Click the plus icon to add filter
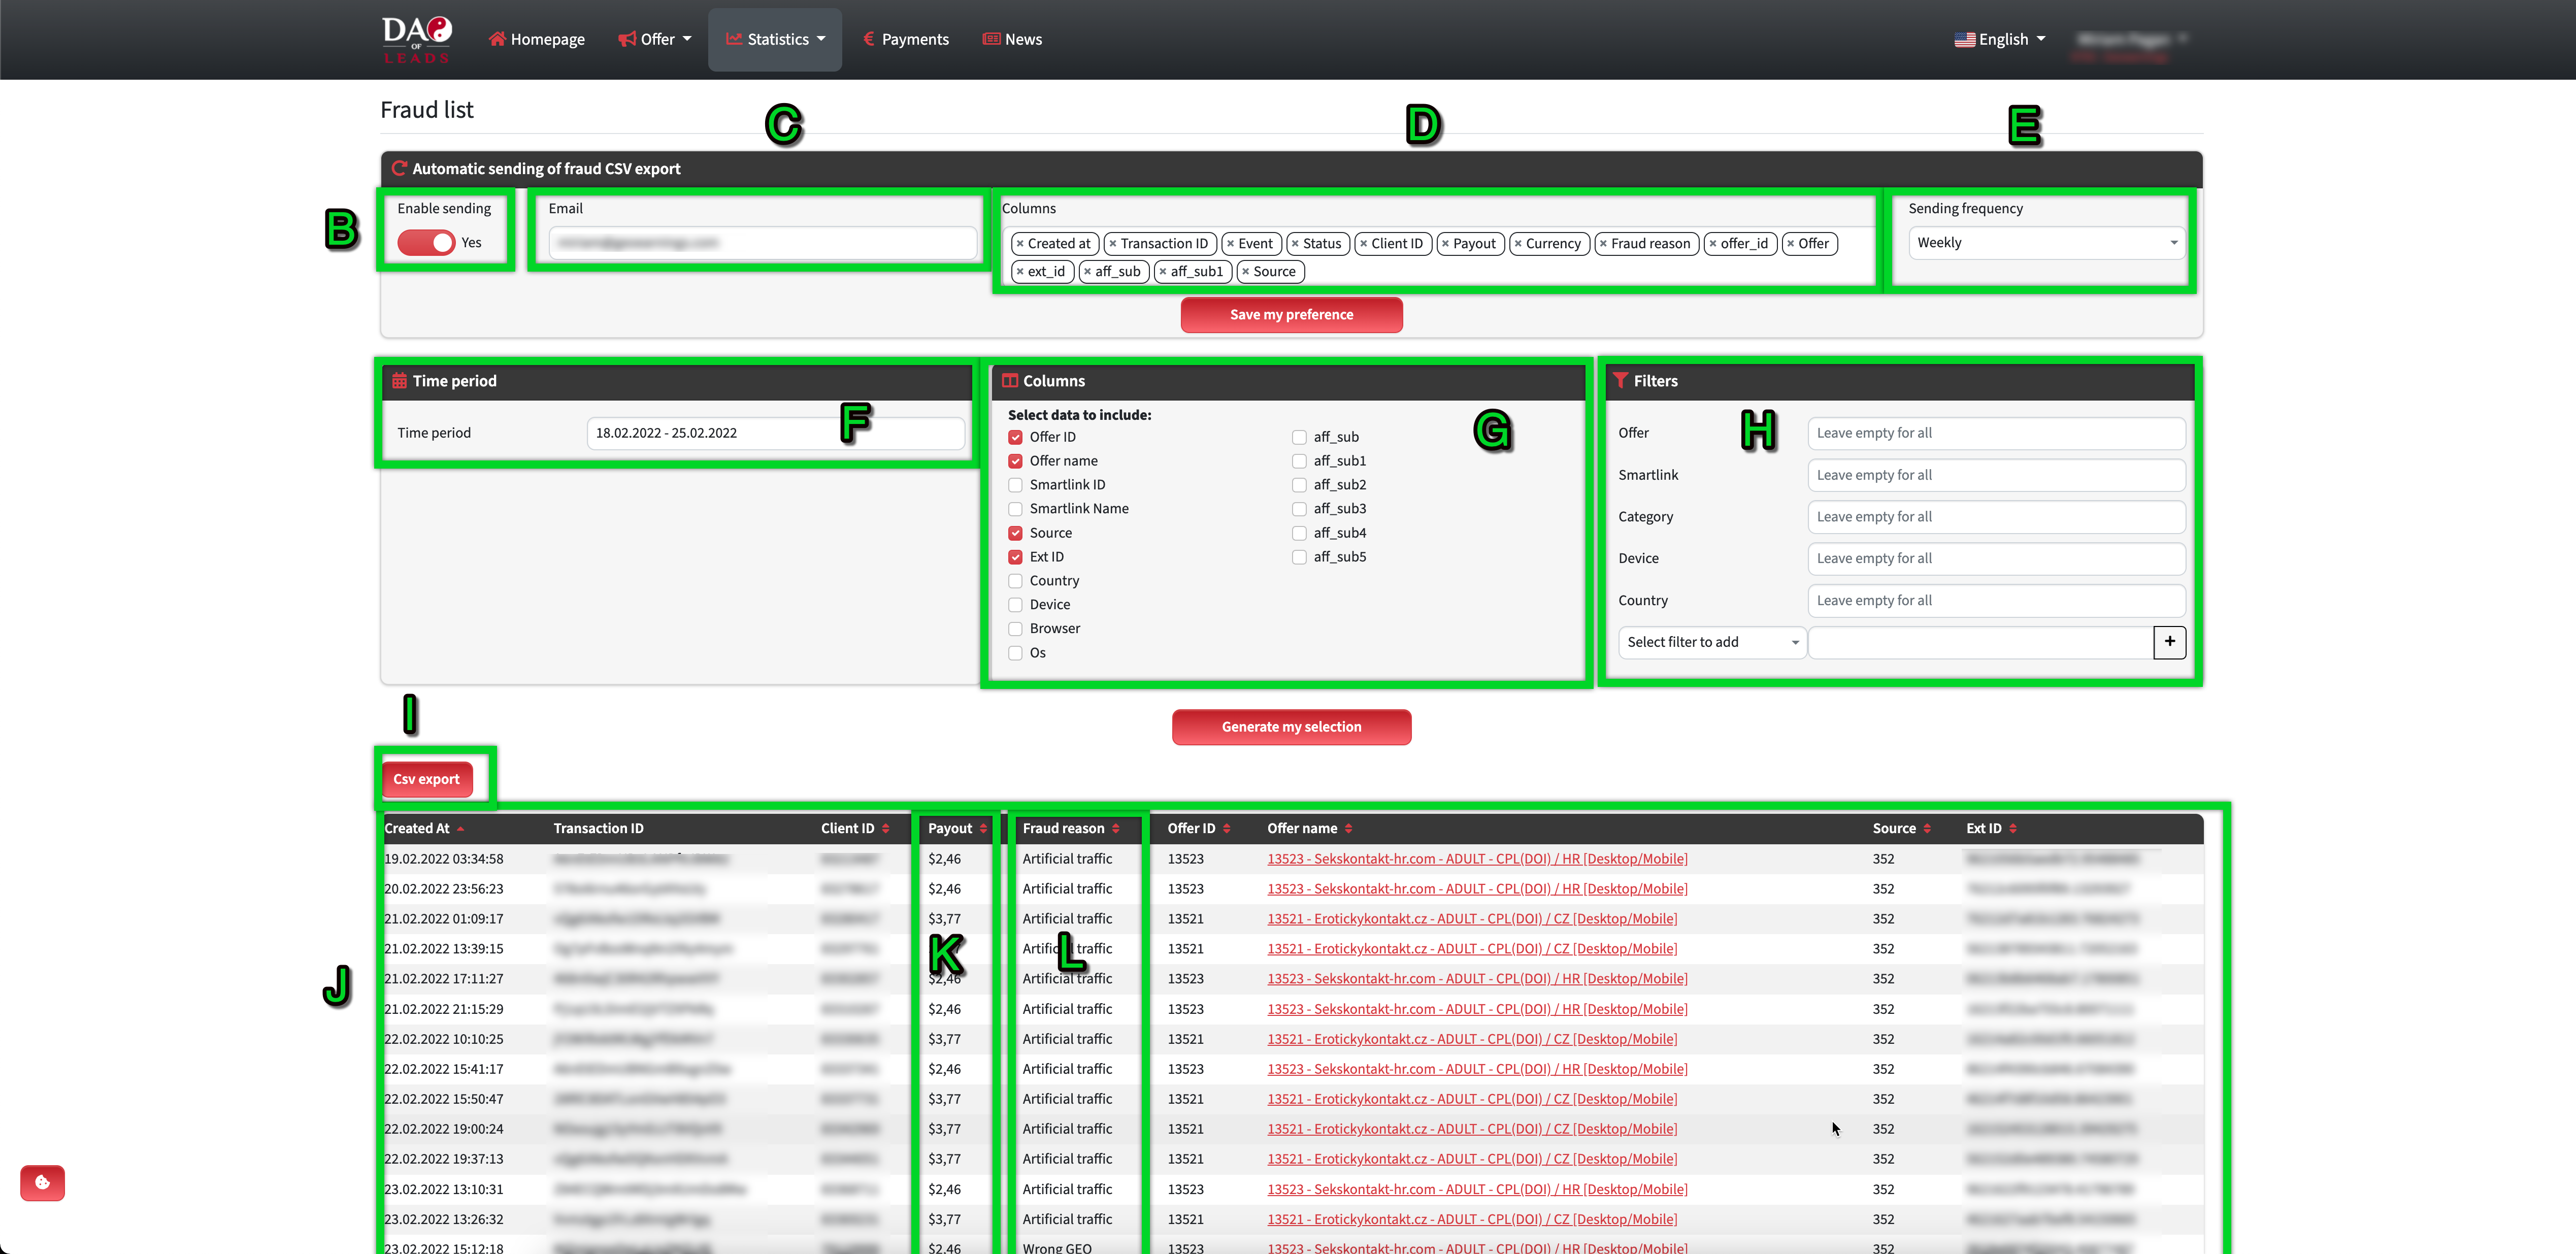This screenshot has height=1254, width=2576. click(x=2169, y=642)
